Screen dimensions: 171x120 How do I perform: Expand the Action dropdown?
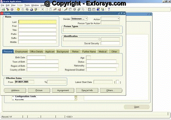click(118, 19)
